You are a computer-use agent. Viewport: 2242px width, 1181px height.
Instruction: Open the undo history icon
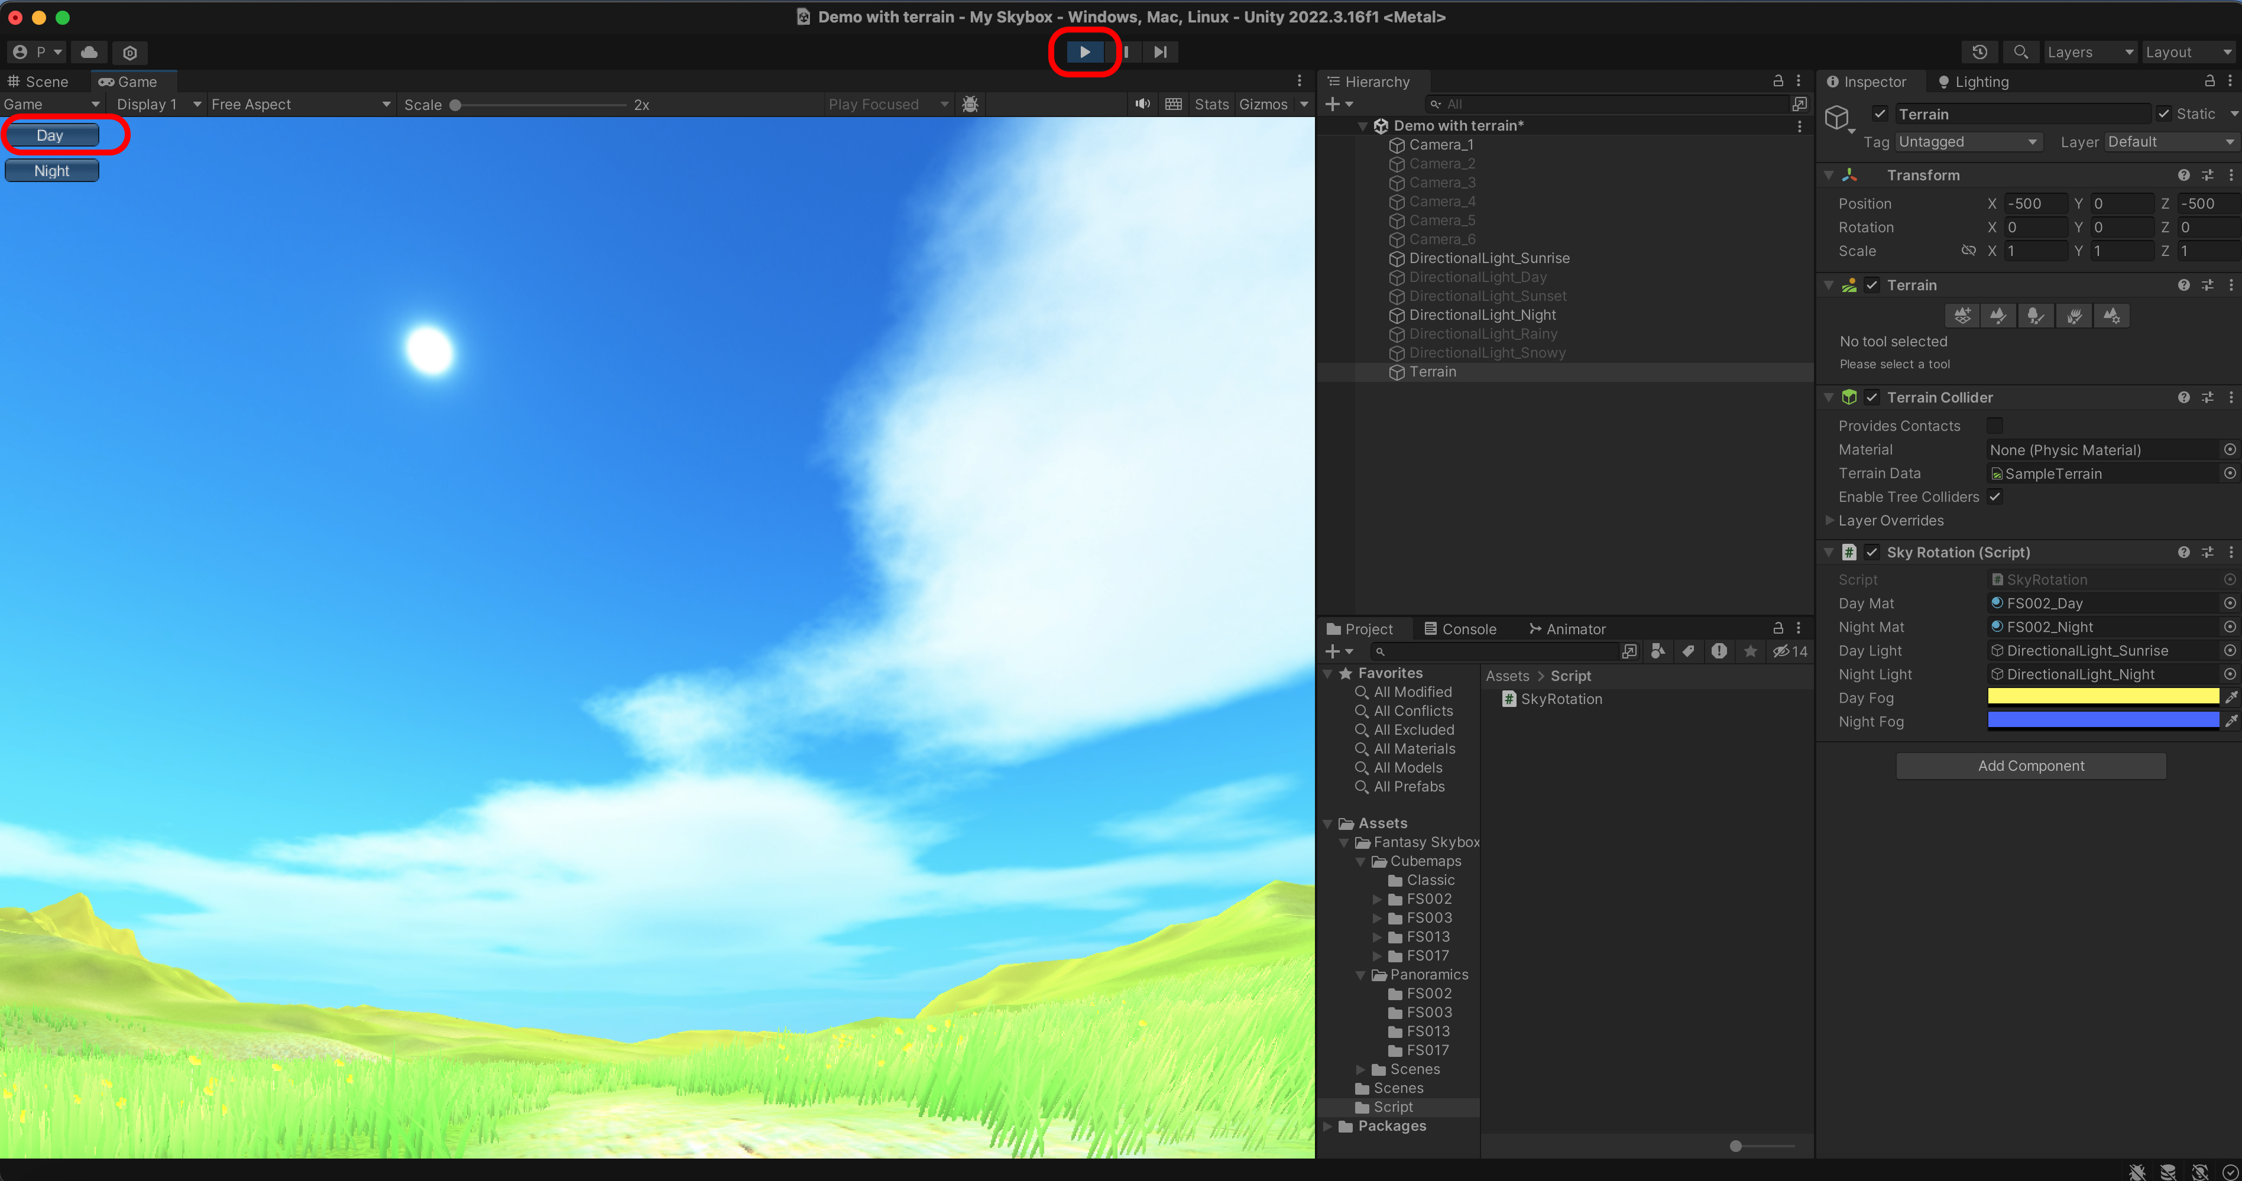point(1979,52)
